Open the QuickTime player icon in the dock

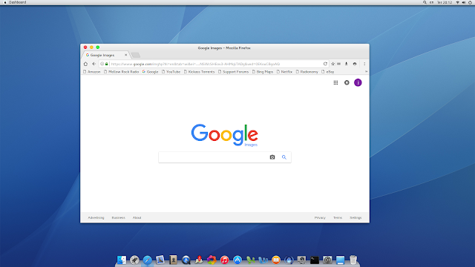click(x=186, y=260)
